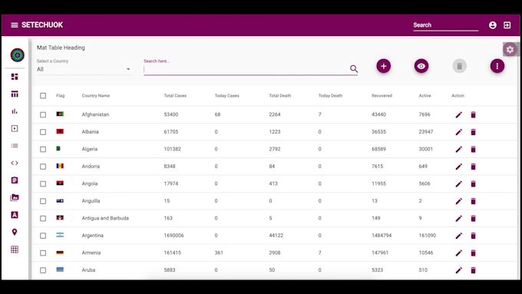Click the Afghanistan flag thumbnail
The height and width of the screenshot is (294, 522).
(x=60, y=114)
